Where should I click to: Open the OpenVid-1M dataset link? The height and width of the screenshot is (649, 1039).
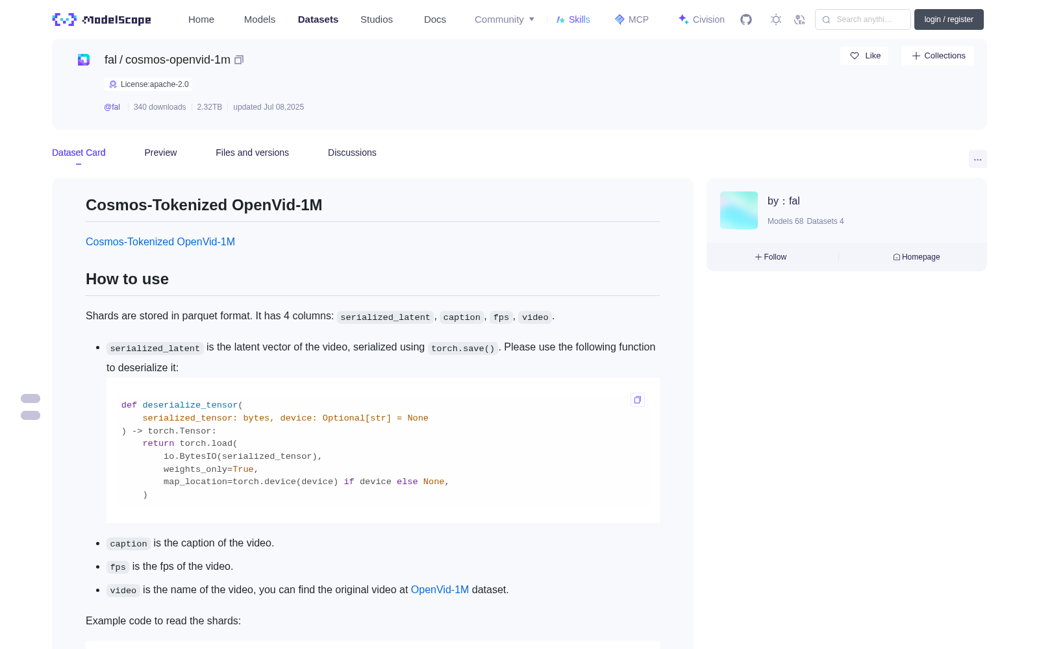coord(440,589)
